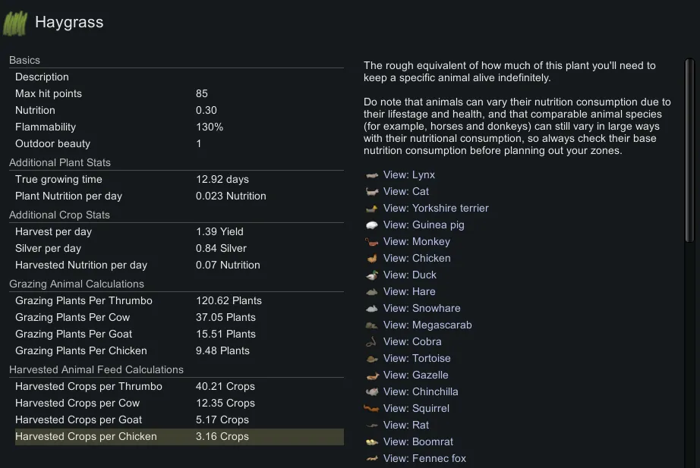Select True growing time row
Image resolution: width=700 pixels, height=468 pixels.
coord(178,180)
